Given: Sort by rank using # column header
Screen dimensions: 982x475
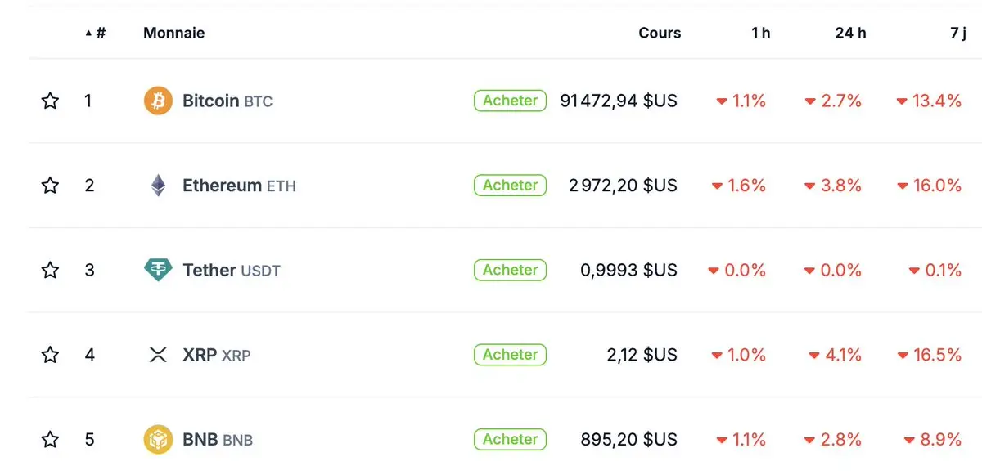Looking at the screenshot, I should point(100,34).
